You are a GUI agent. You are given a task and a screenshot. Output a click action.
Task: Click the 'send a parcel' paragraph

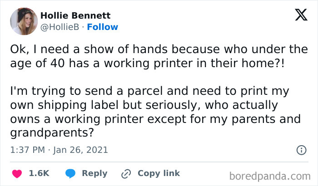(x=155, y=112)
